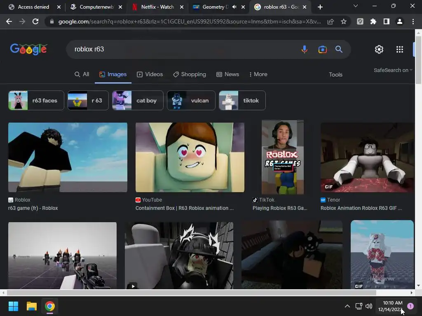Filter by the cat boy chip
422x316 pixels.
138,100
